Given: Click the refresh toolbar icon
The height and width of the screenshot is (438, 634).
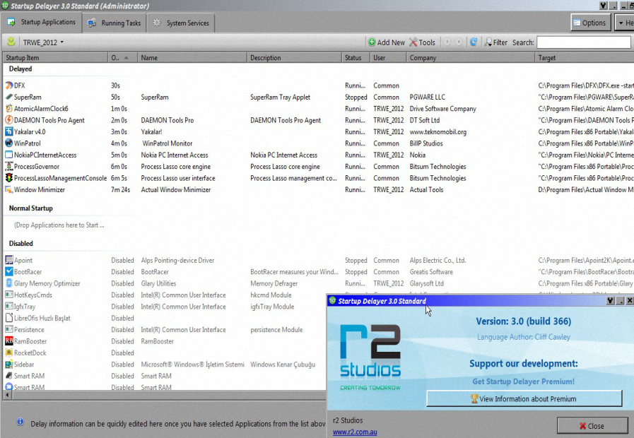Looking at the screenshot, I should tap(474, 42).
